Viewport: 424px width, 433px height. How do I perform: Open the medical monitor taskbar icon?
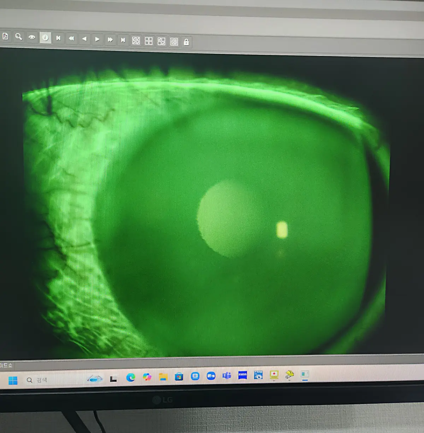click(x=274, y=375)
